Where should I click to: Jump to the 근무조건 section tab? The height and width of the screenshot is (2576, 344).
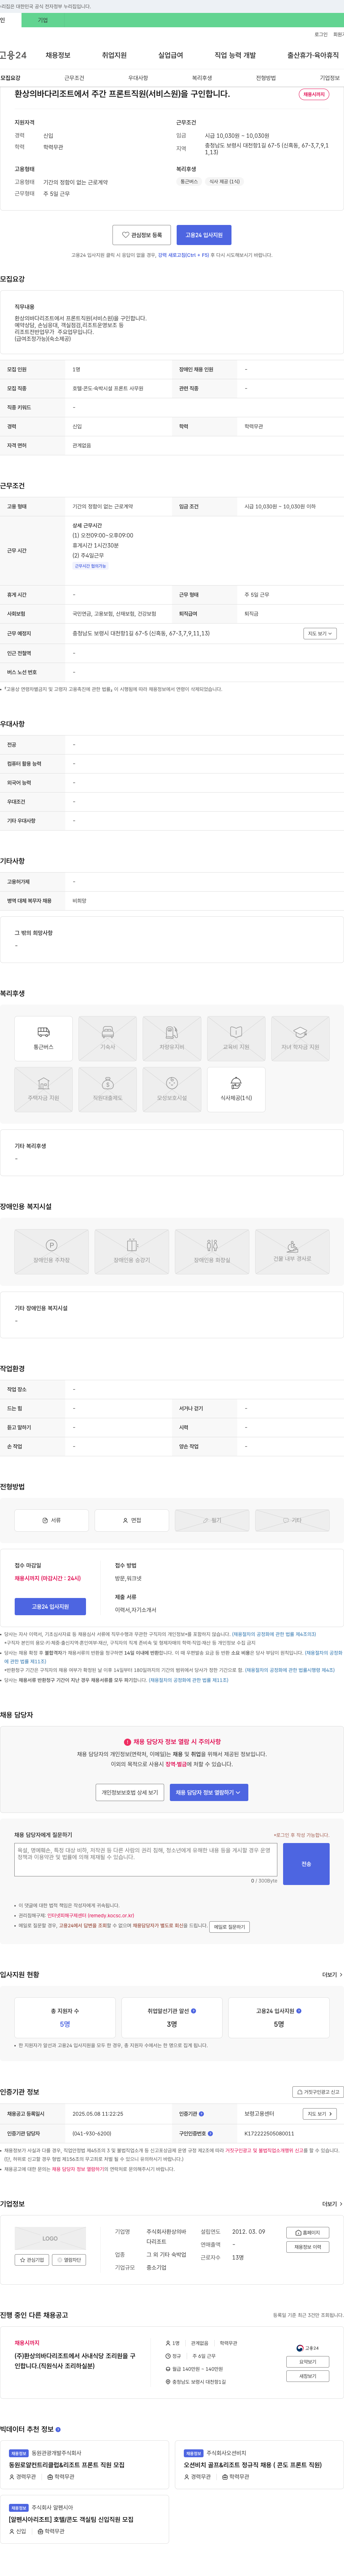[x=74, y=78]
